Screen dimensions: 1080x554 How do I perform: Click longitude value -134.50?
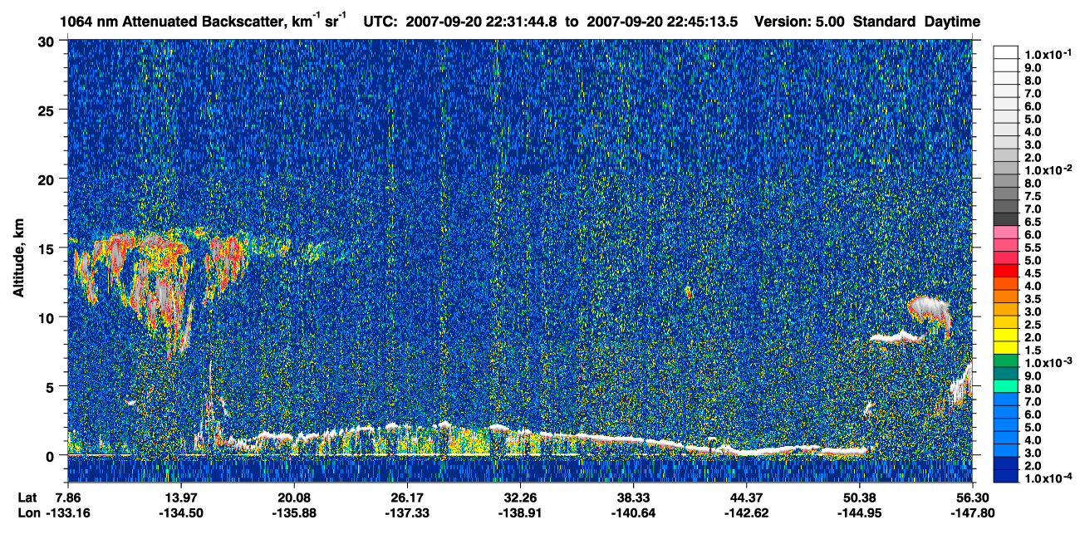click(x=180, y=512)
